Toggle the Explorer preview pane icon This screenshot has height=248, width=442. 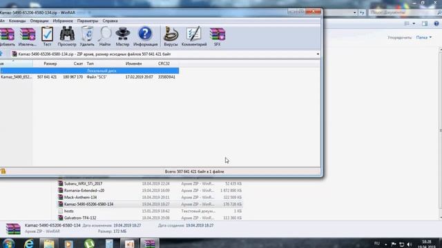[x=425, y=23]
